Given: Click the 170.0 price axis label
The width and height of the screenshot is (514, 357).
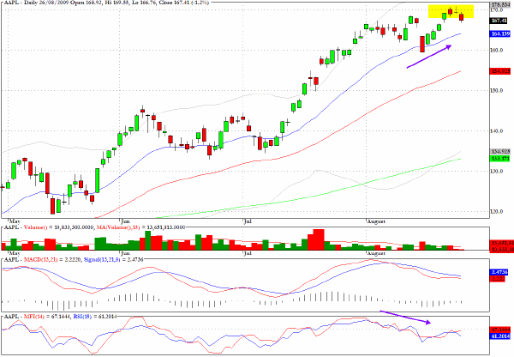Looking at the screenshot, I should (497, 10).
